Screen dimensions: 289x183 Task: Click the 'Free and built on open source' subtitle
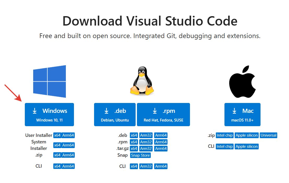(150, 36)
